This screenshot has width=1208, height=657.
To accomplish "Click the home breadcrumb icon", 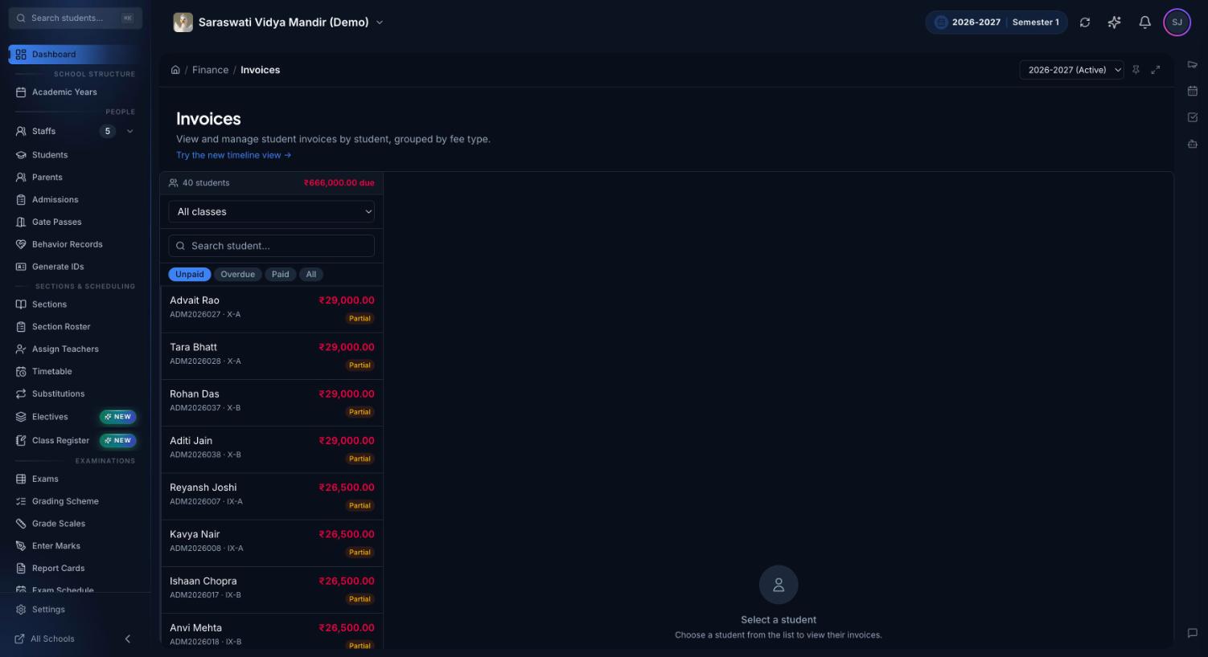I will point(175,70).
